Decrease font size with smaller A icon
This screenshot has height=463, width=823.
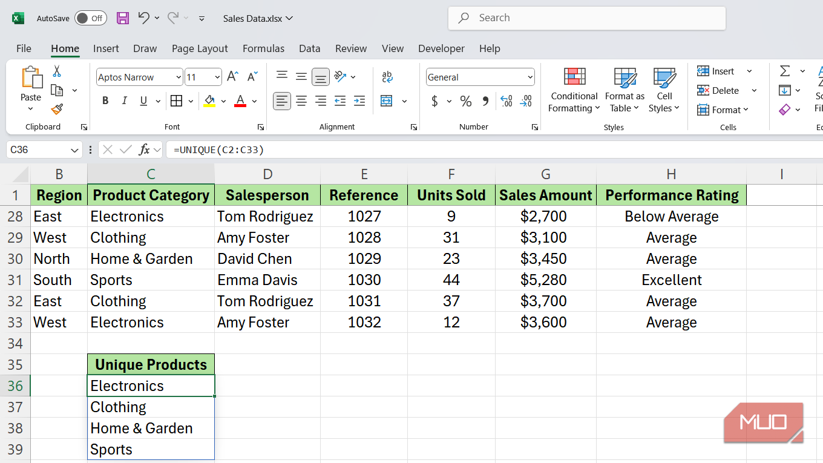coord(251,77)
